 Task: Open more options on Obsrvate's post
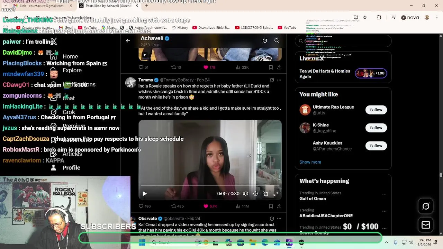point(279,219)
